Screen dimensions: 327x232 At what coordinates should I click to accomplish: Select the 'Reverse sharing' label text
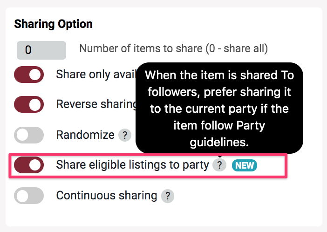tap(95, 104)
